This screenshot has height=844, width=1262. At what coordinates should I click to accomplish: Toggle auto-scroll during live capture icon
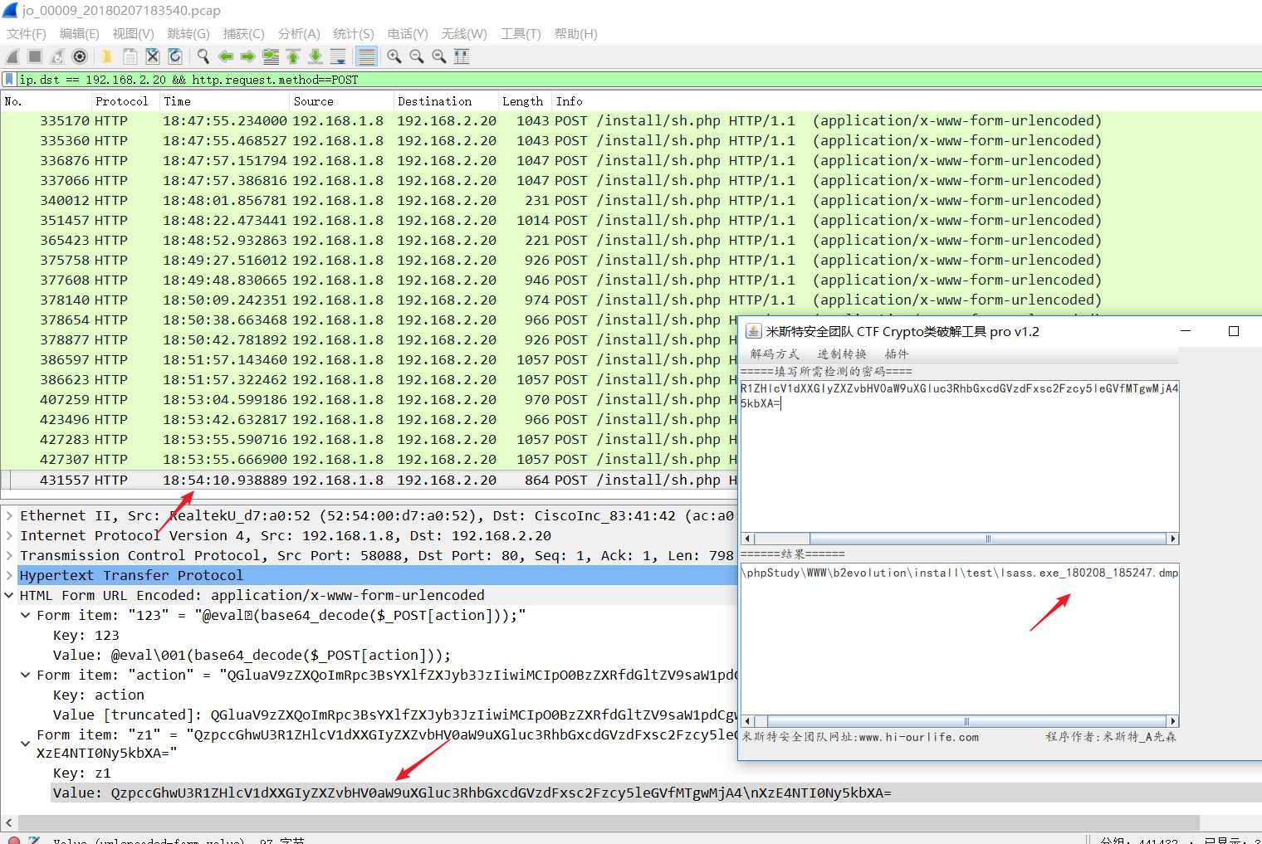[x=338, y=56]
